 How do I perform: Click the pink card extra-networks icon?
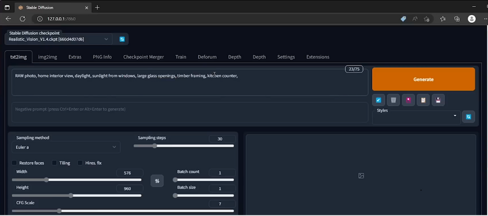point(408,100)
